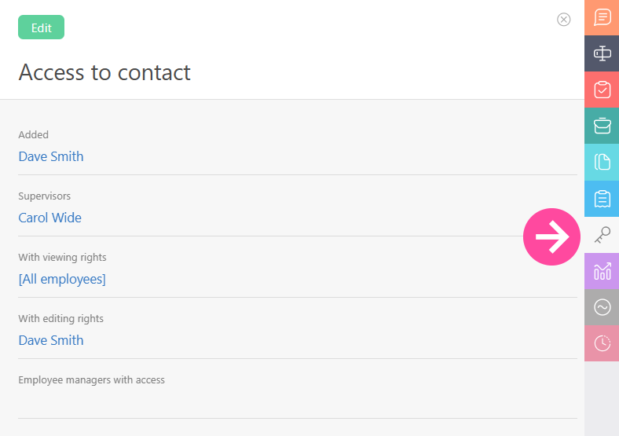Open the orange comments chat icon

click(x=602, y=17)
